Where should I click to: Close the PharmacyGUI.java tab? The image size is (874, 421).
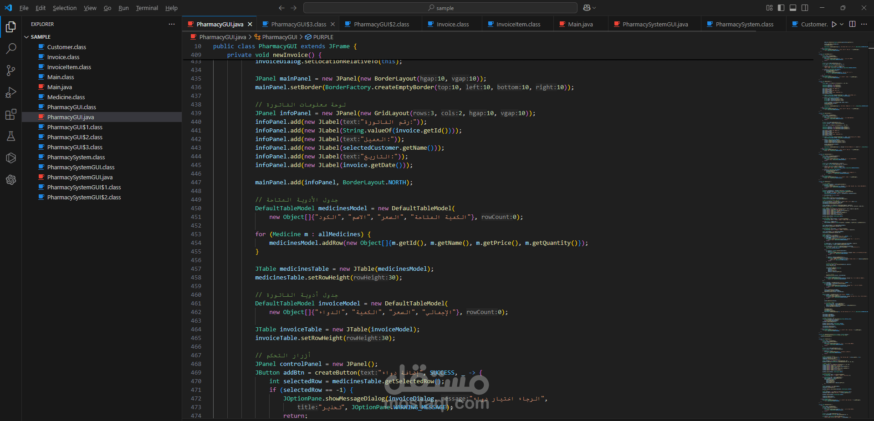[250, 24]
